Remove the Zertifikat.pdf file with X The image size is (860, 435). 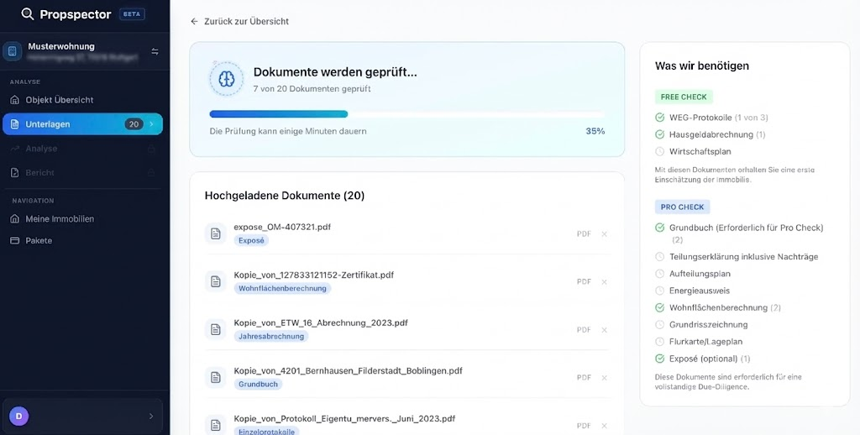click(604, 282)
